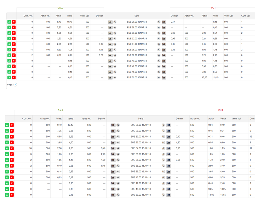Click Serie column header in June table
The height and width of the screenshot is (200, 255).
pos(141,119)
